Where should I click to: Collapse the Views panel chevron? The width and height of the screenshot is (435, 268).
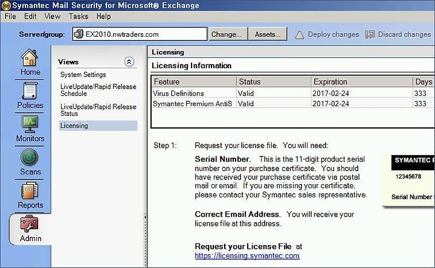(129, 62)
